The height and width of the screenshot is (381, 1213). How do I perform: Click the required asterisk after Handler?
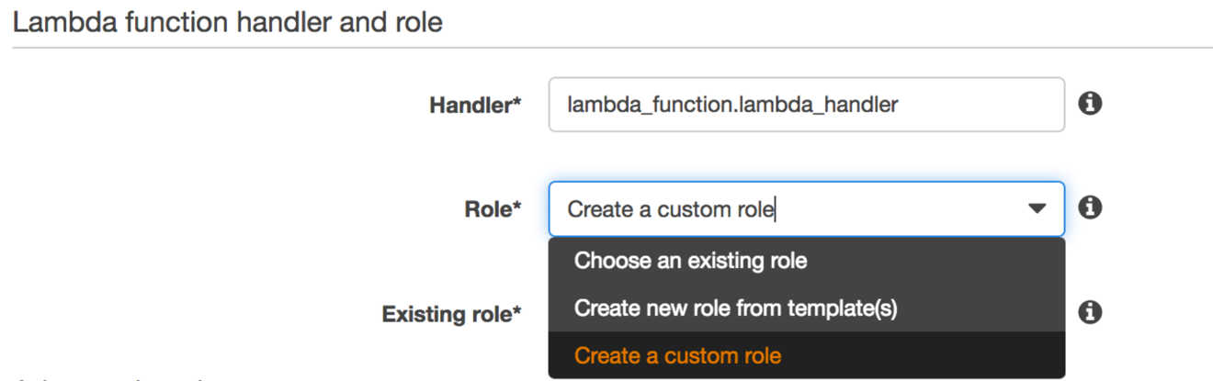(516, 104)
